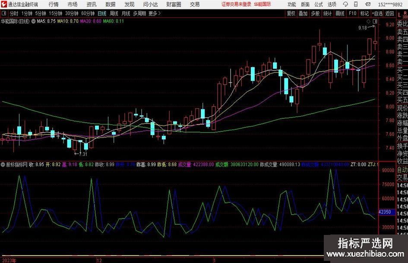Click the 证券交易未登录 login link

(237, 4)
